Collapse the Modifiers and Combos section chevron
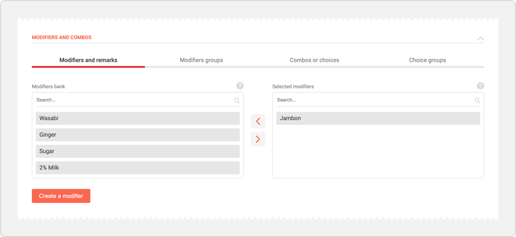 480,39
